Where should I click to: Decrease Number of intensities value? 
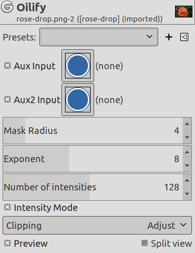pos(187,193)
